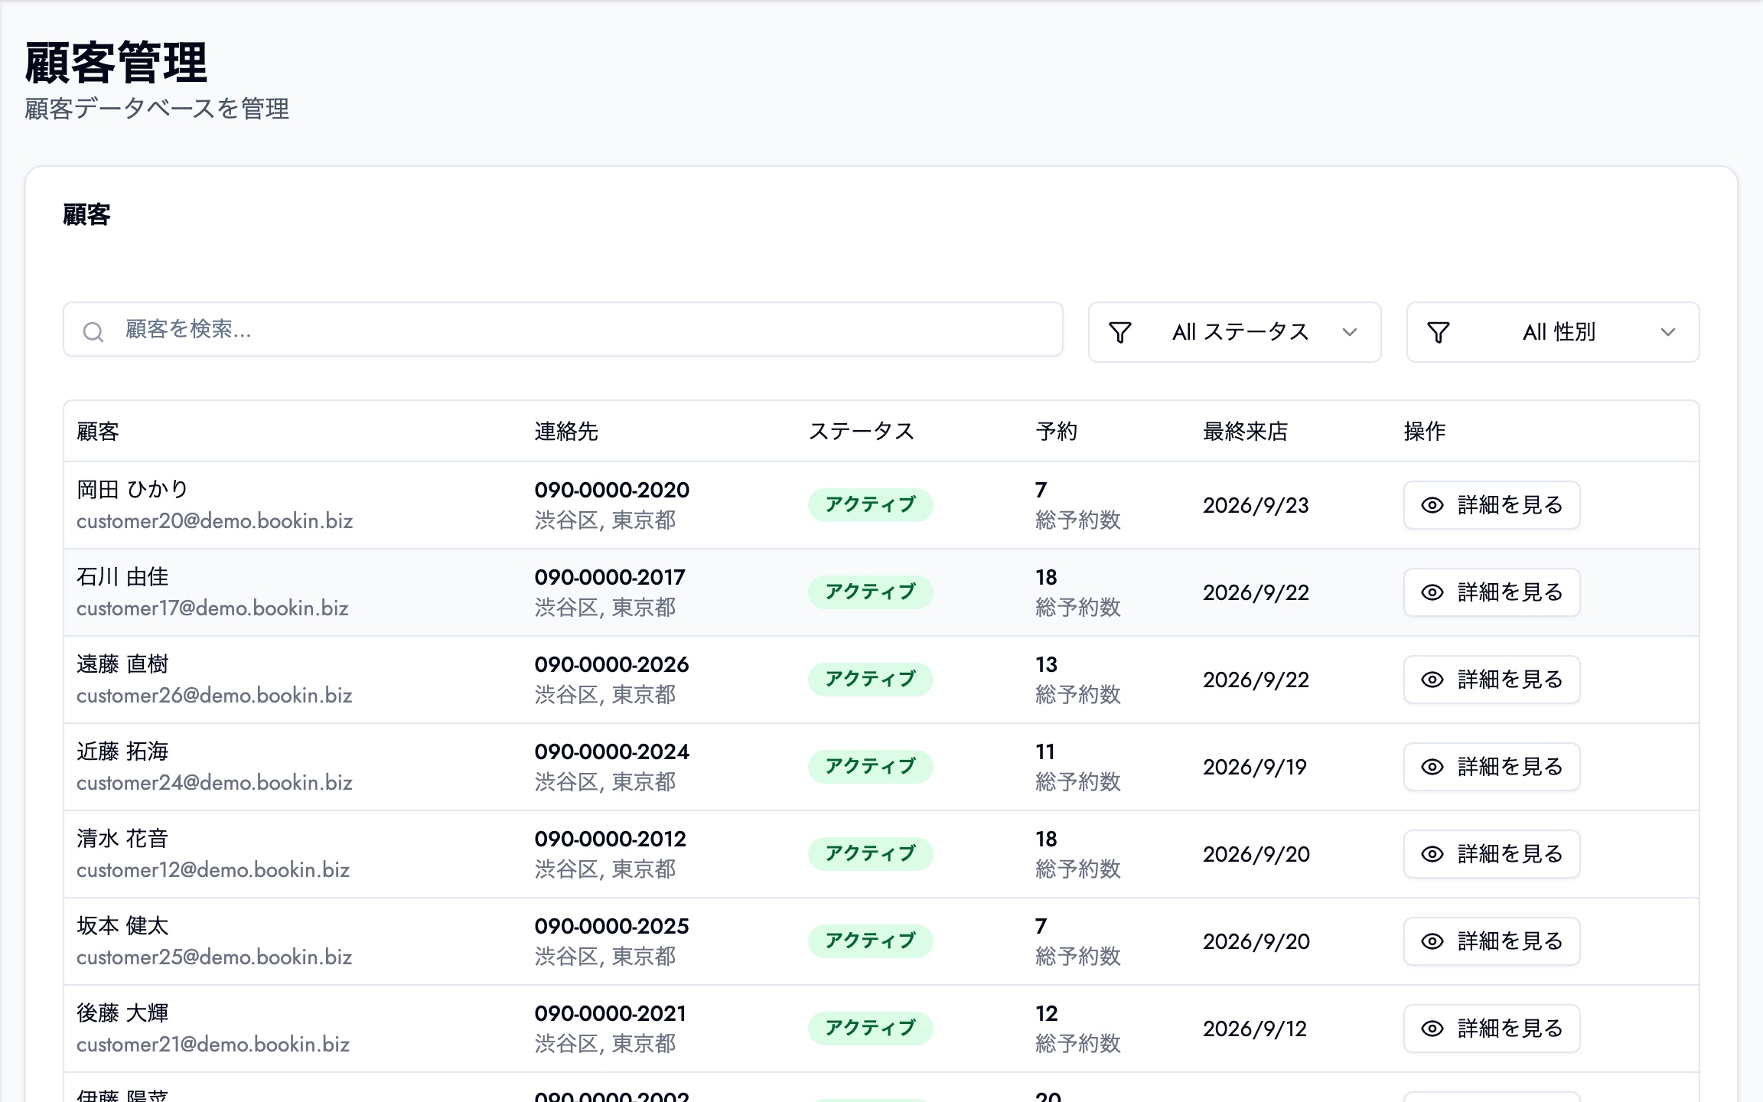This screenshot has width=1763, height=1102.
Task: Click email customer17@demo.bookin.biz
Action: (213, 608)
